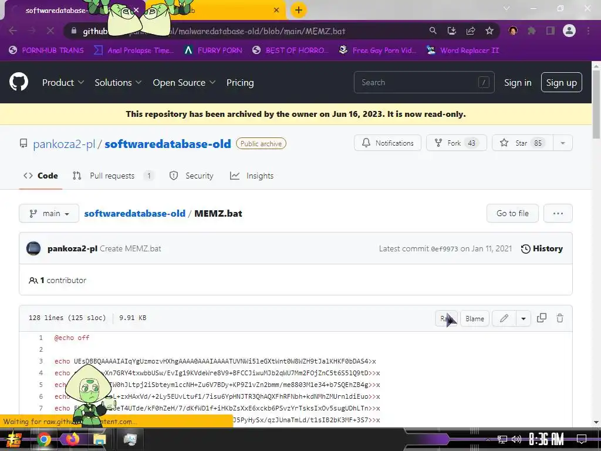Screen dimensions: 601x451
Task: Bookmark this page with the star icon
Action: point(489,31)
